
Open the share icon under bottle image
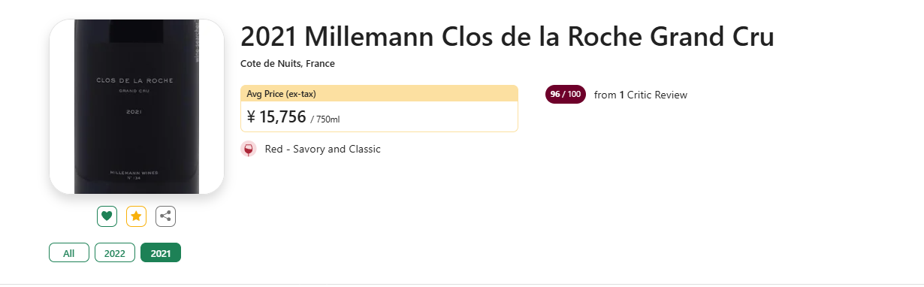pyautogui.click(x=165, y=216)
